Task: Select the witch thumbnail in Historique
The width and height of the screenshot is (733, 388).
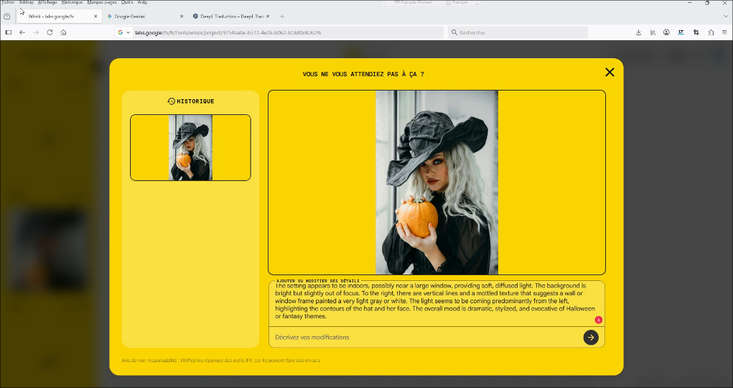Action: 190,147
